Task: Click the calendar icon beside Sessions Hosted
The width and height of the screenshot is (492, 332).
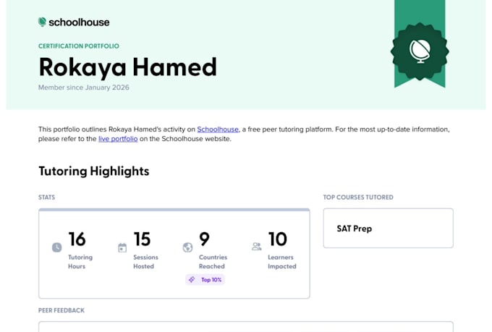Action: [122, 247]
